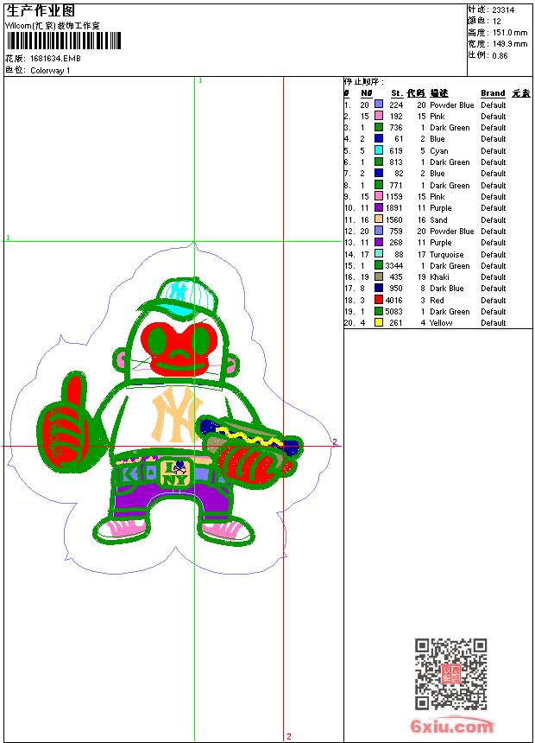Select the Khaki color swatch
The height and width of the screenshot is (743, 535).
(379, 276)
